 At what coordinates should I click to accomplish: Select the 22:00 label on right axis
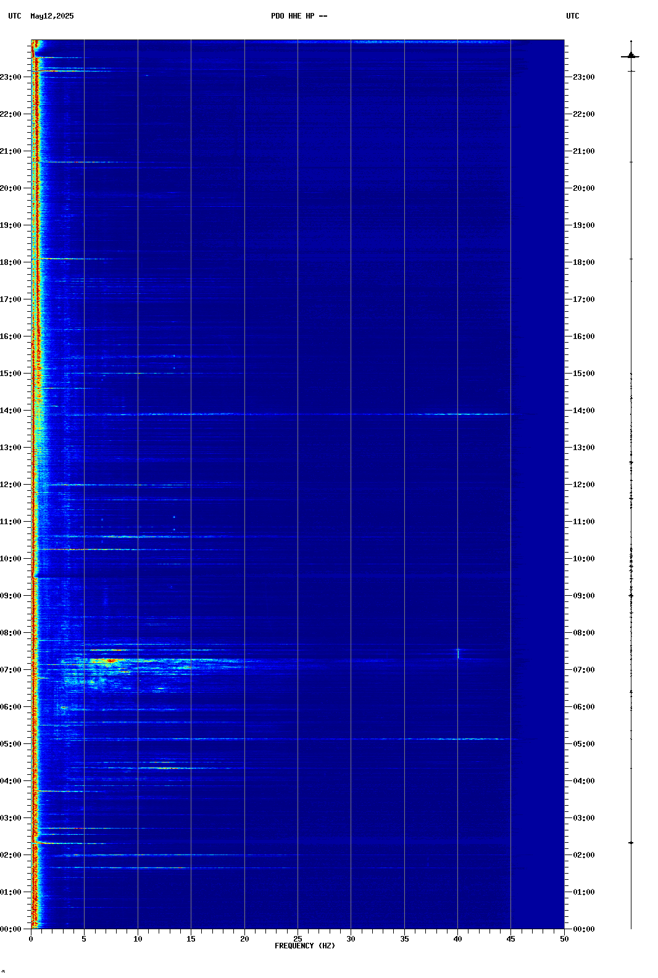[x=584, y=114]
